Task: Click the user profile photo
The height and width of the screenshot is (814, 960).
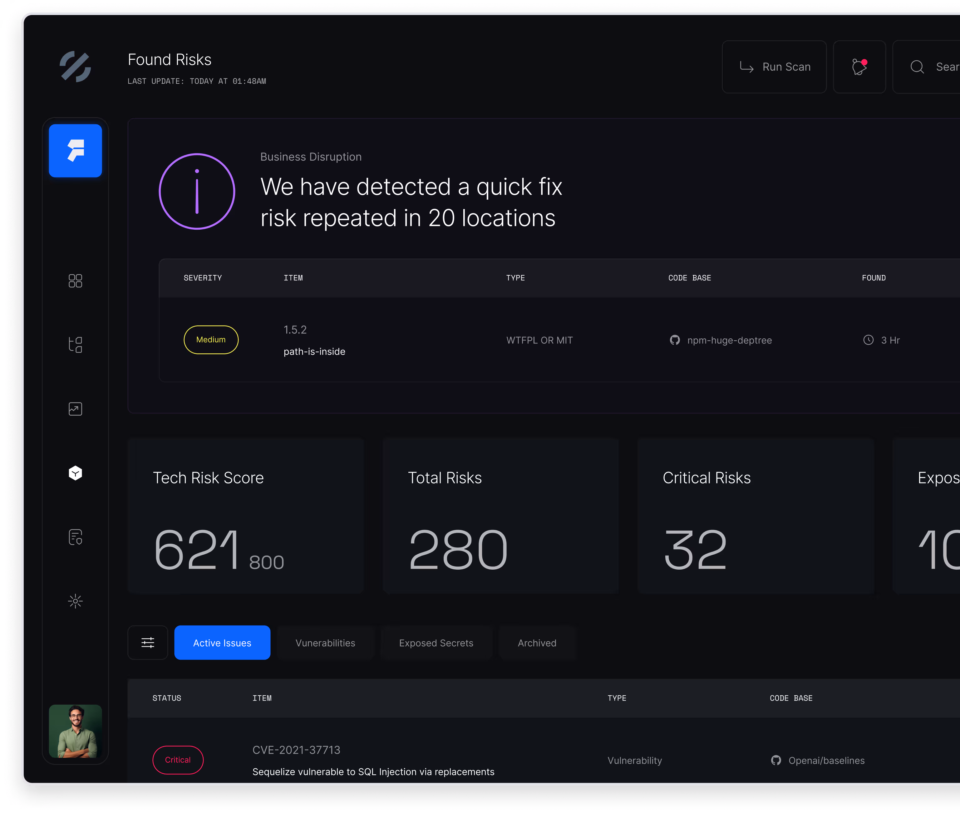Action: pos(75,731)
